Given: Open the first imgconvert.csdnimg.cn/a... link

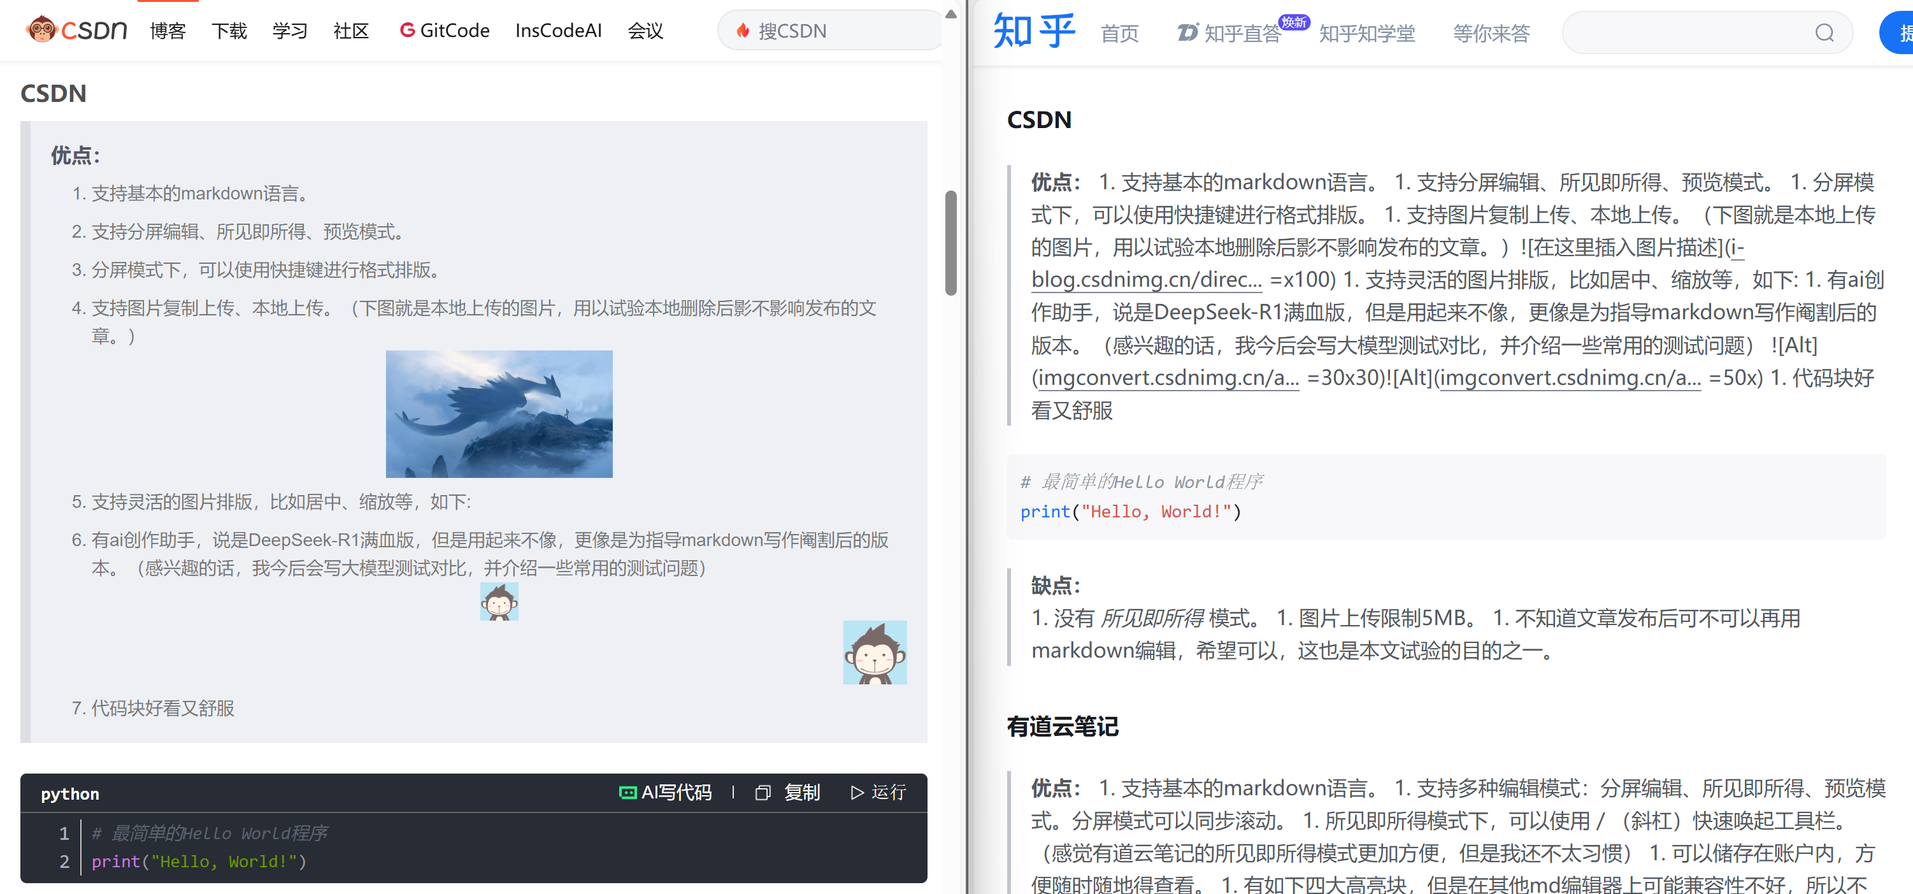Looking at the screenshot, I should point(1168,378).
